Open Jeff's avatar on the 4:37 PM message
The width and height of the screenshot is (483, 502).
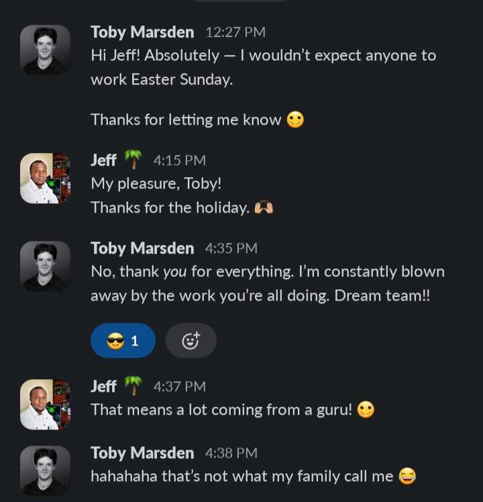pos(45,404)
